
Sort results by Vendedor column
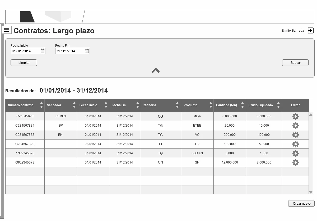coord(74,105)
